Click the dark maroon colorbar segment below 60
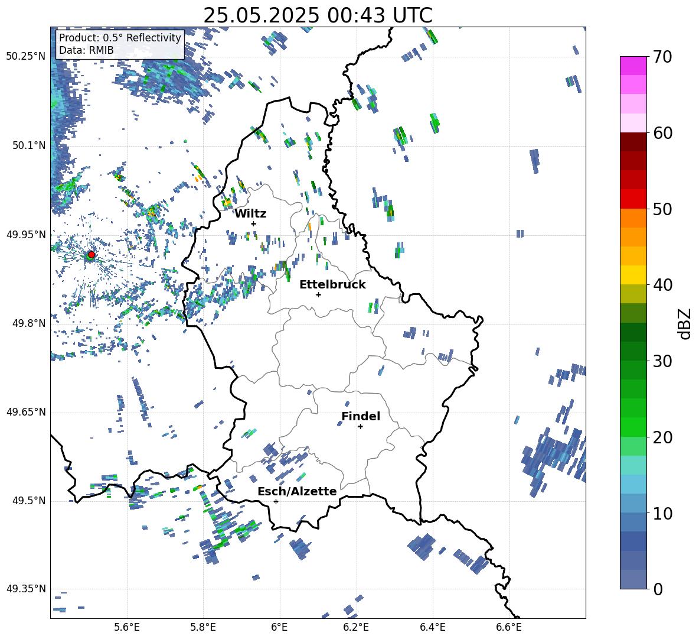The height and width of the screenshot is (639, 699). pos(633,142)
